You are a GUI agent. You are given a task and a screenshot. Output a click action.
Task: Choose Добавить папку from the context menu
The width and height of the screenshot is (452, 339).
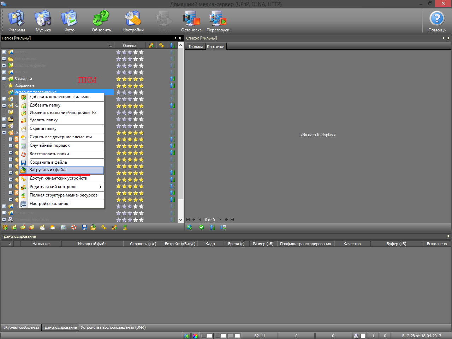(61, 105)
